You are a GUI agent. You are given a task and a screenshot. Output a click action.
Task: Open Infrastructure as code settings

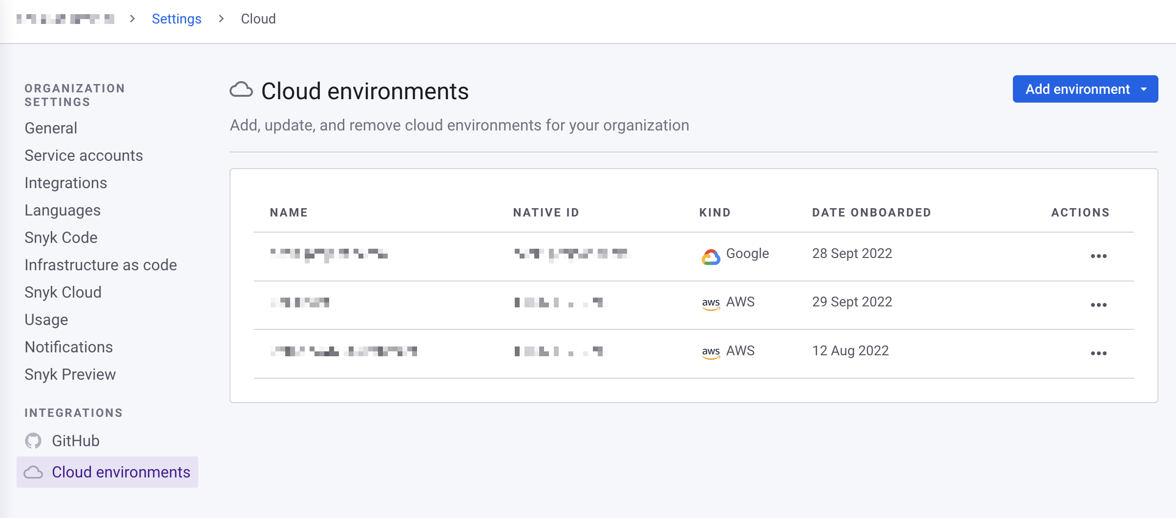point(101,265)
